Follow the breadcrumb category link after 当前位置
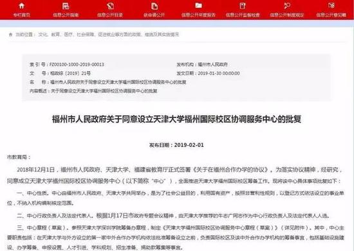Viewport: 354px width, 251px height. tap(109, 35)
